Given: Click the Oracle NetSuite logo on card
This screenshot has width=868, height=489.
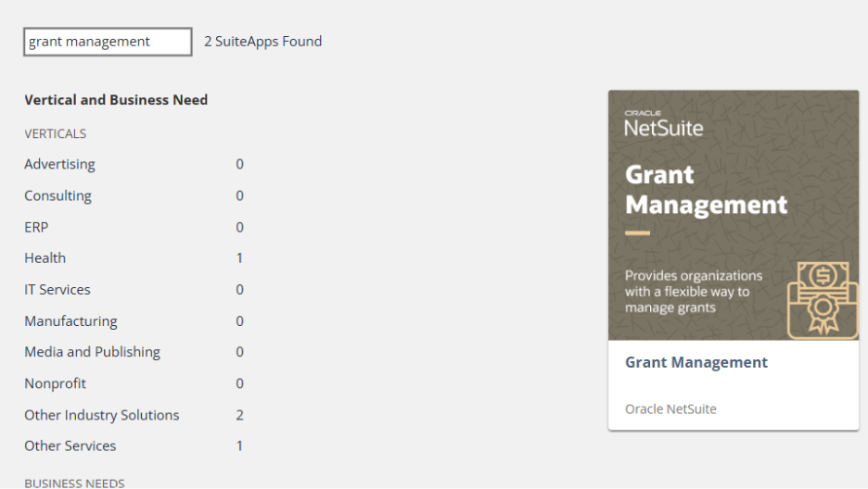Looking at the screenshot, I should coord(664,124).
